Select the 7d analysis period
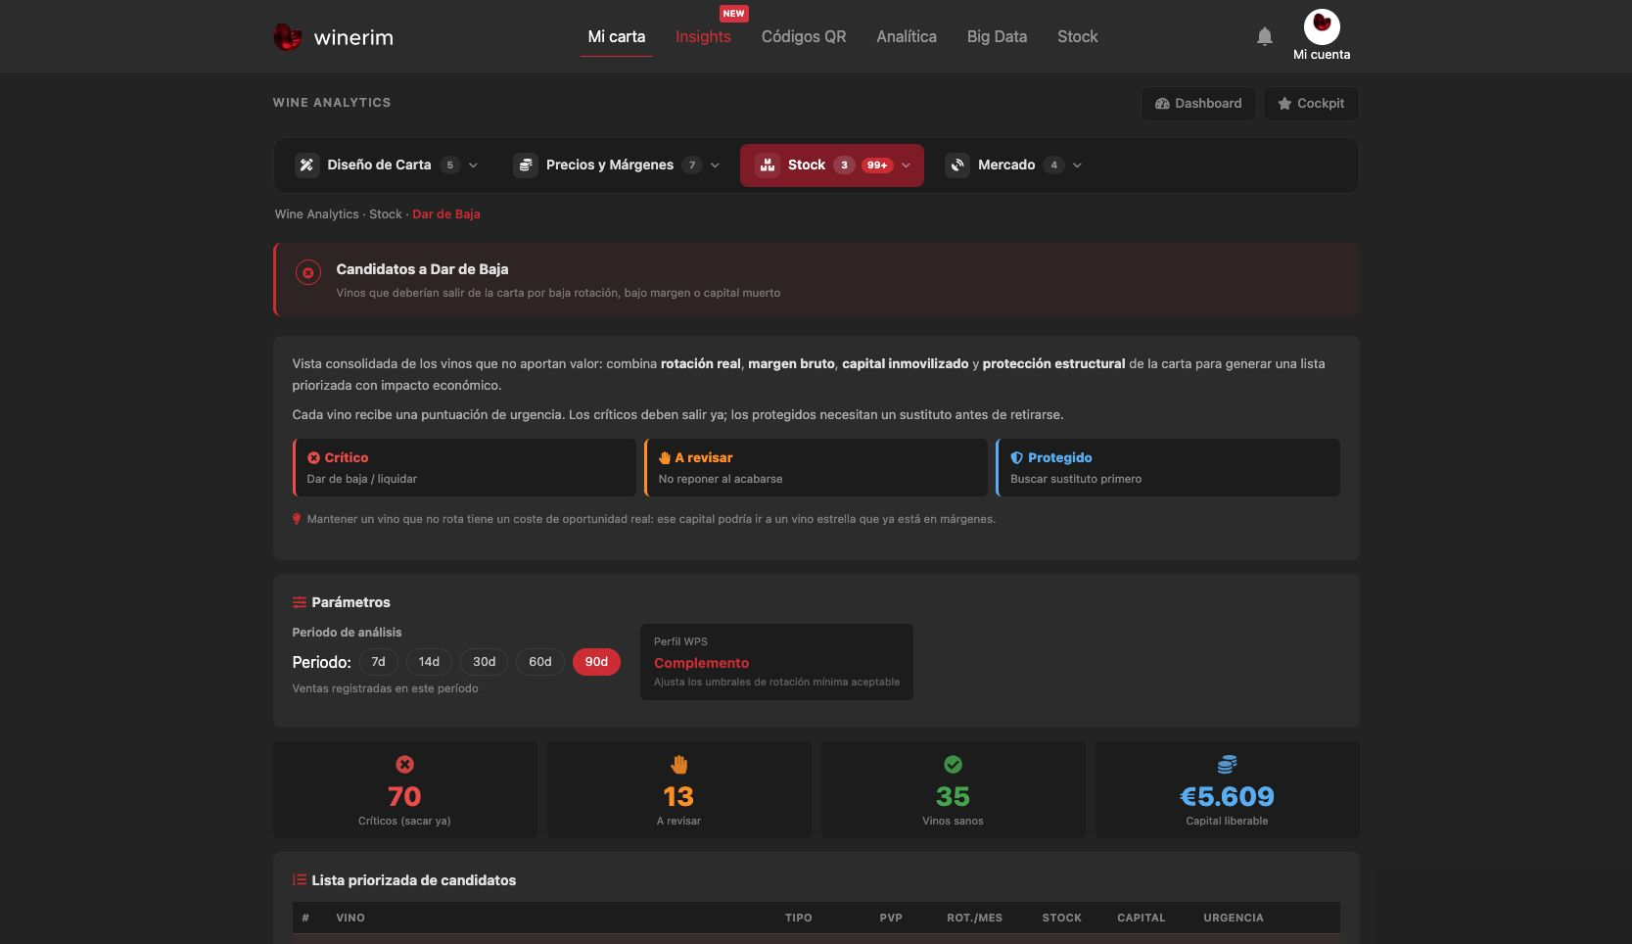 click(379, 662)
